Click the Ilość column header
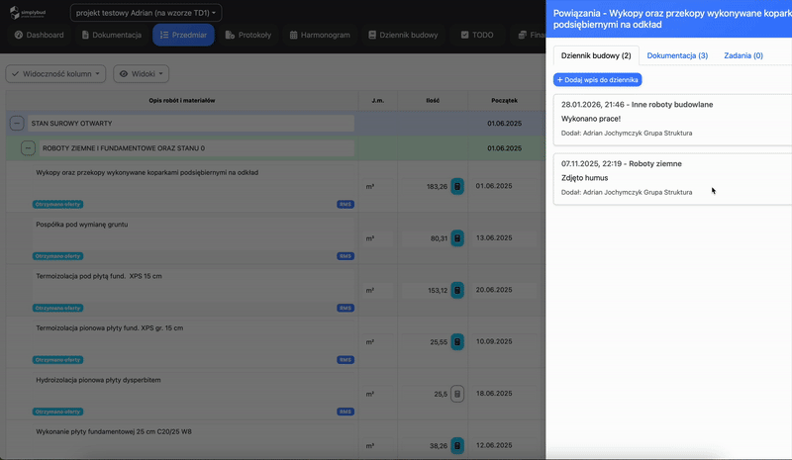The width and height of the screenshot is (792, 460). click(433, 101)
